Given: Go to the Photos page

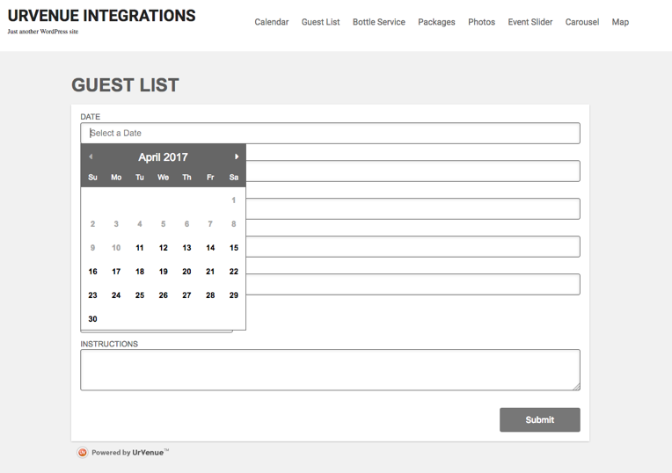Looking at the screenshot, I should tap(481, 22).
